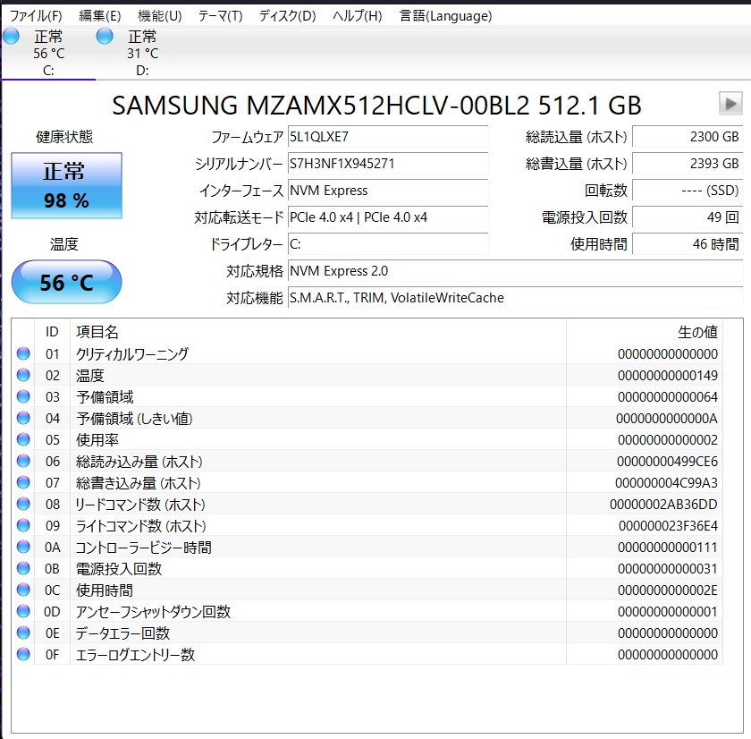Image resolution: width=751 pixels, height=739 pixels.
Task: Select the エラーログエントリー数 attribute name
Action: (136, 655)
